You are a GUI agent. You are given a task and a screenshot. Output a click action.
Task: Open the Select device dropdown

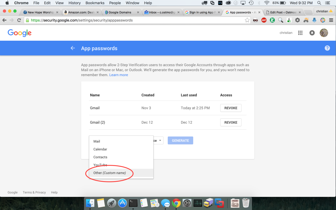[158, 140]
